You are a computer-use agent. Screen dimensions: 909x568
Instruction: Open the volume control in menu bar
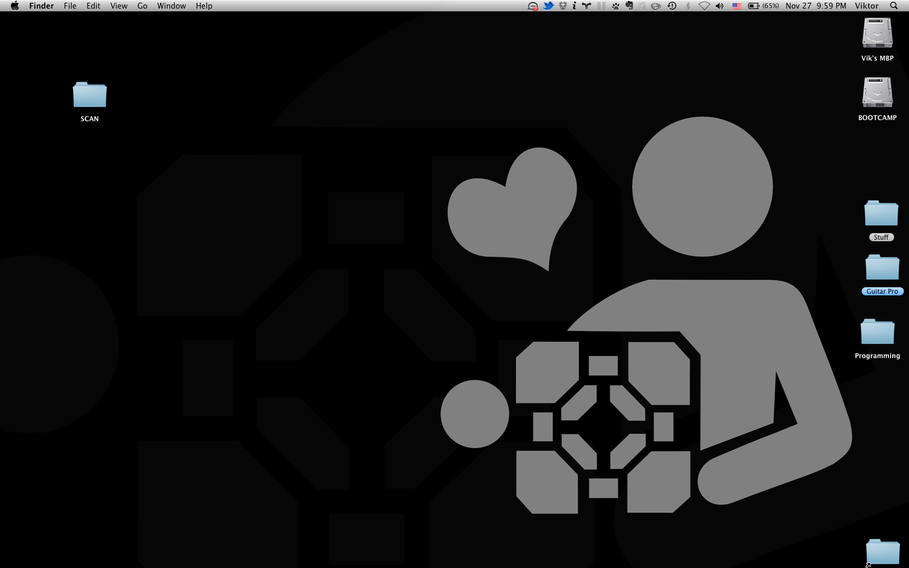point(720,6)
